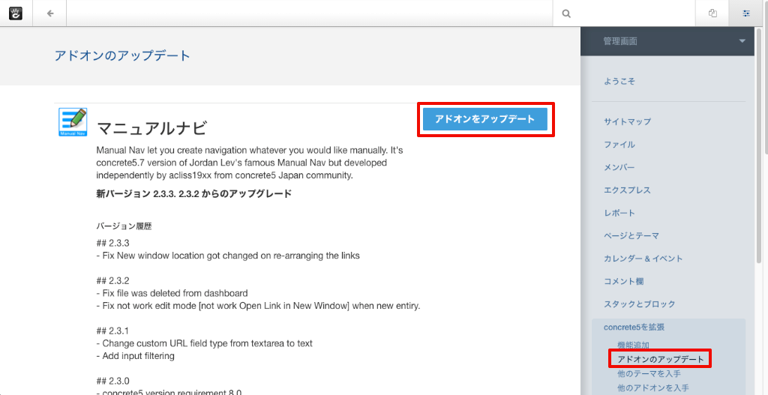Image resolution: width=768 pixels, height=395 pixels.
Task: Click the back arrow icon
Action: click(x=49, y=13)
